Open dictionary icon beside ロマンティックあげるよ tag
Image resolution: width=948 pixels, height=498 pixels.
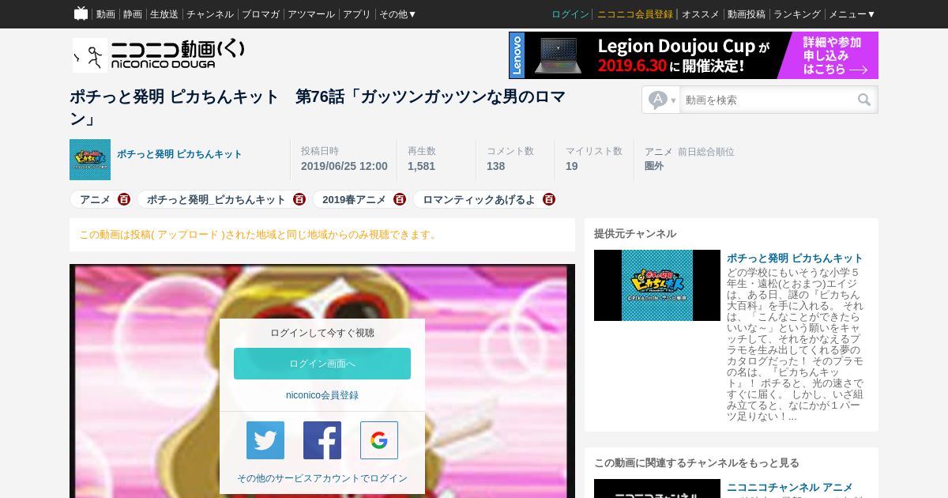549,199
